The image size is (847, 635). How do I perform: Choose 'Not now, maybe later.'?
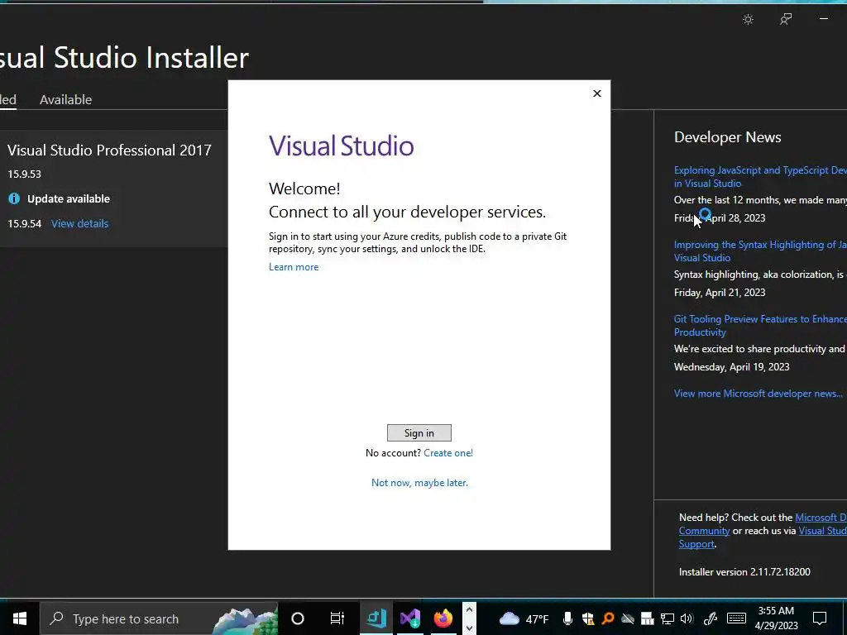point(419,483)
